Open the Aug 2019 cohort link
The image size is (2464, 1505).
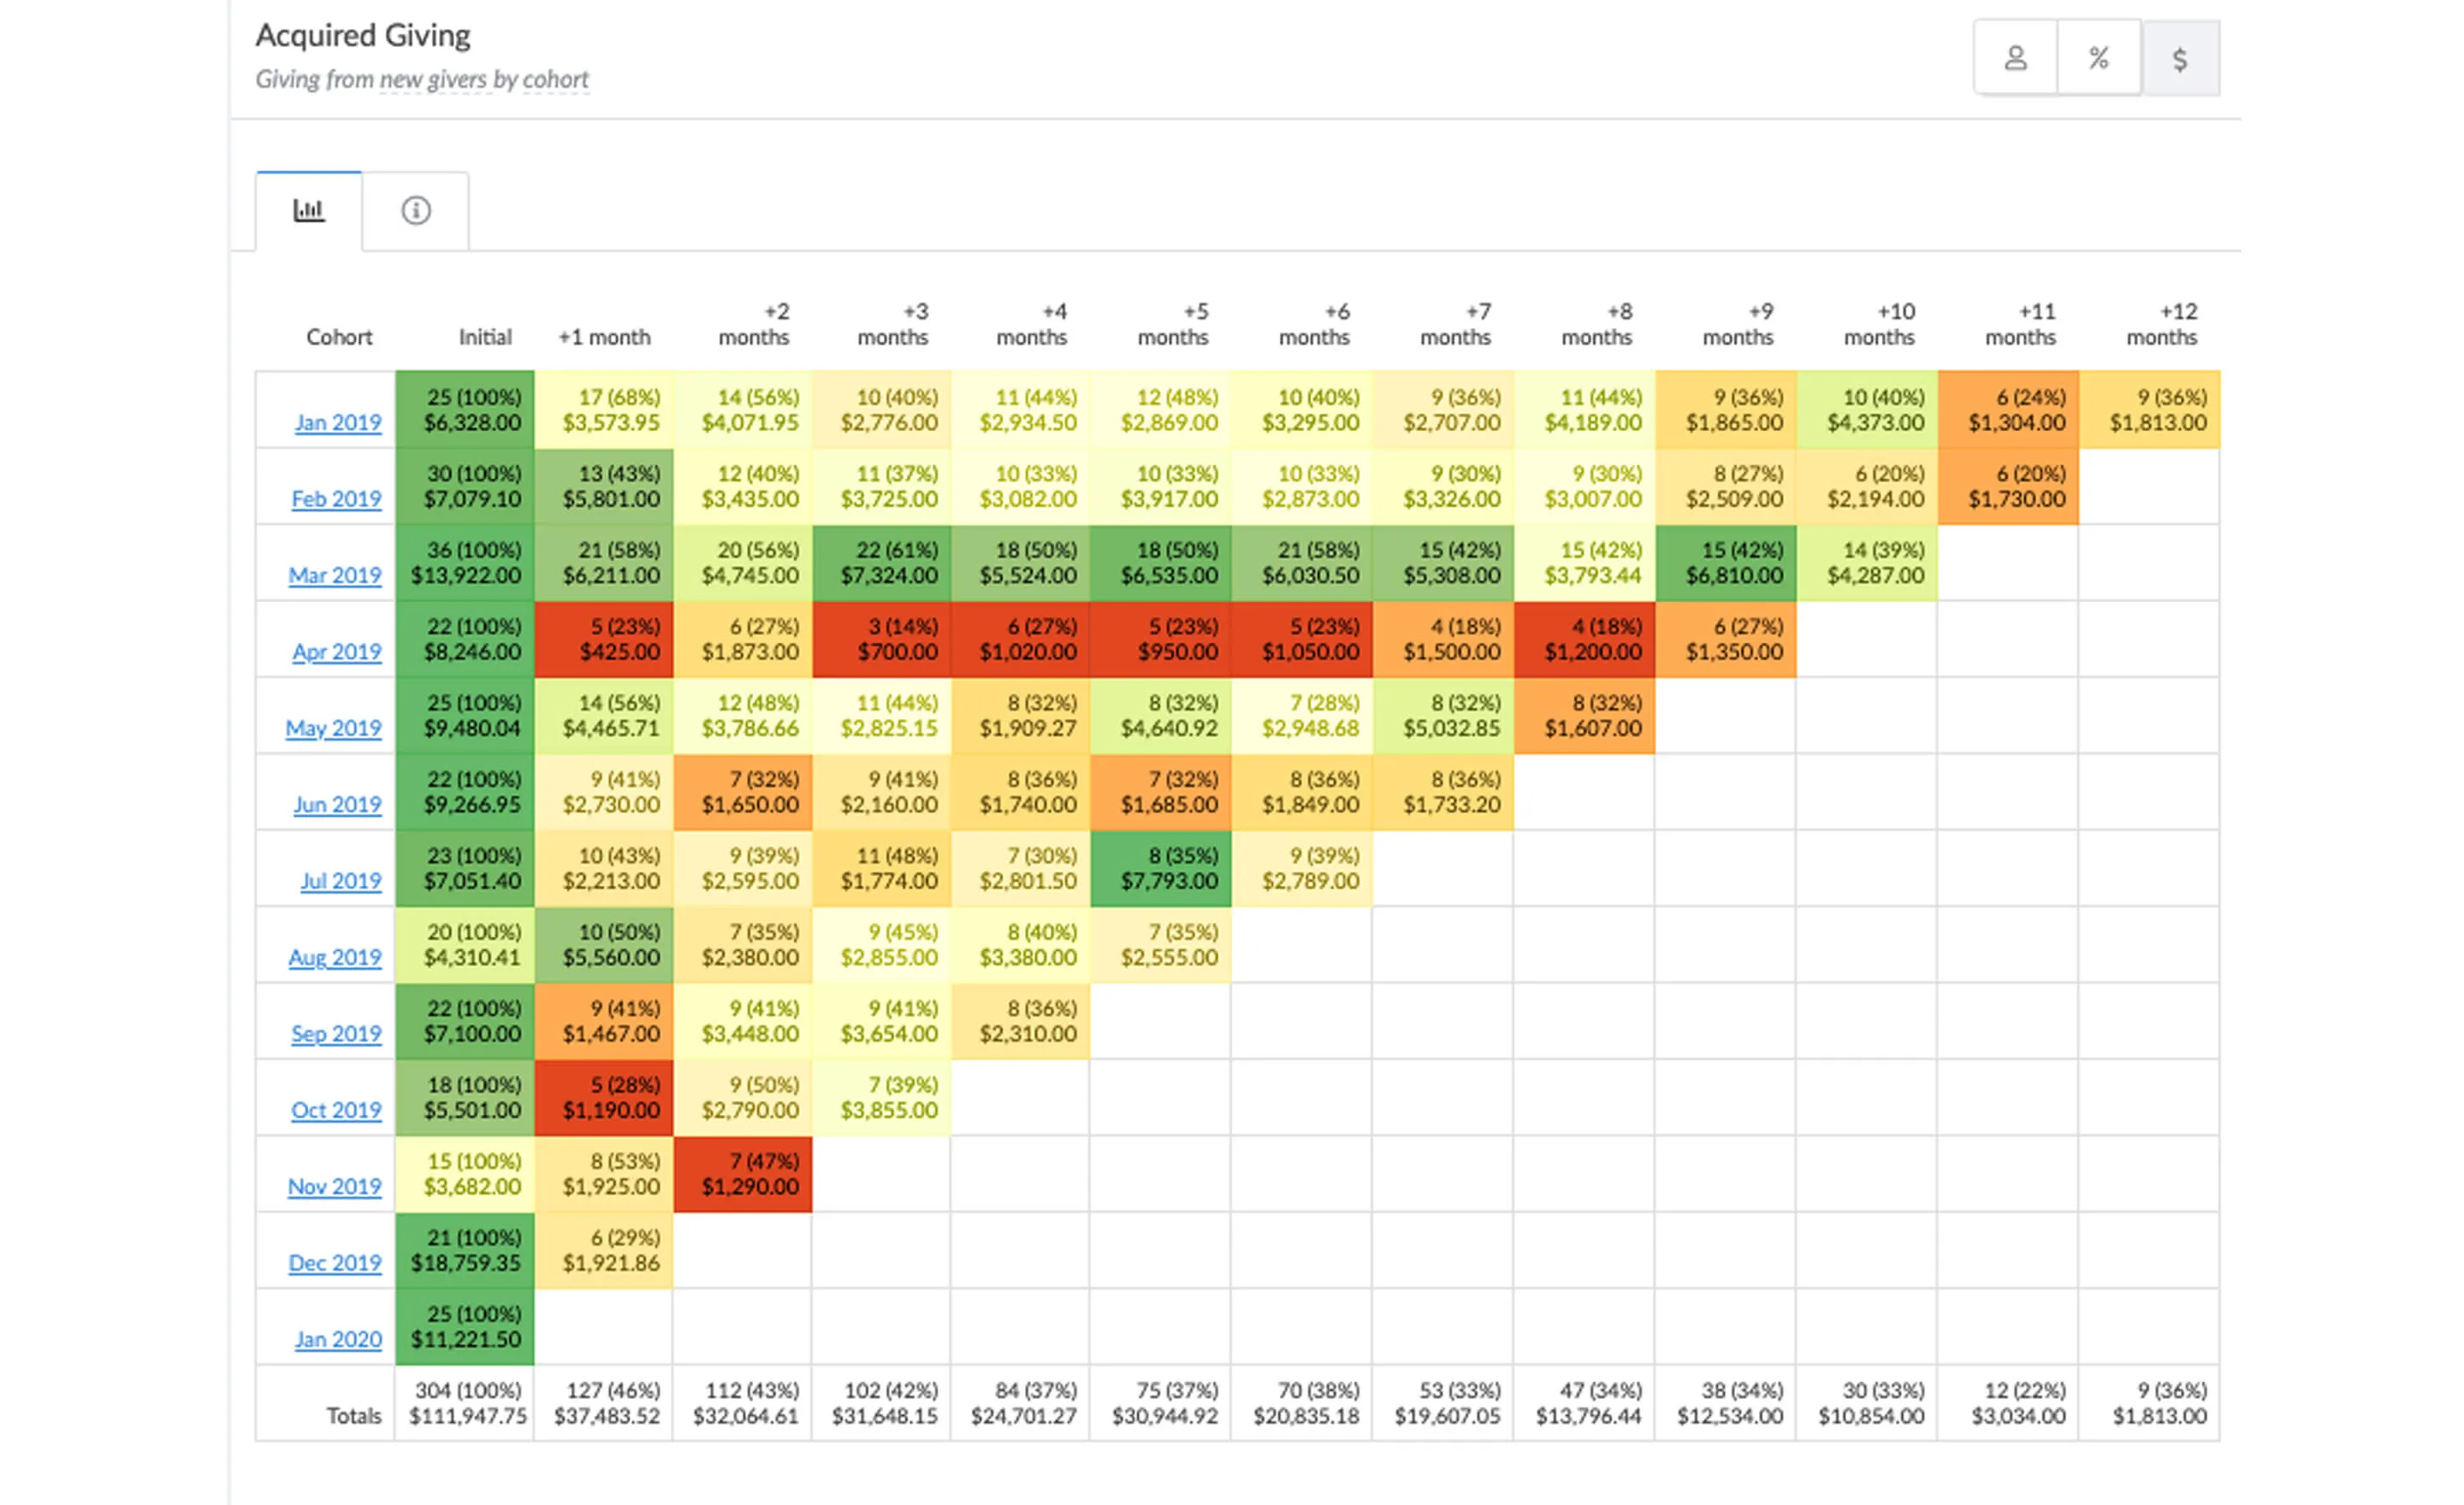[335, 958]
